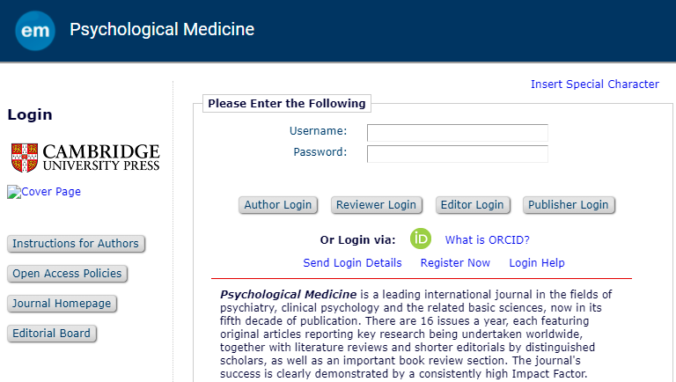Open the What is ORCID? link

(487, 239)
